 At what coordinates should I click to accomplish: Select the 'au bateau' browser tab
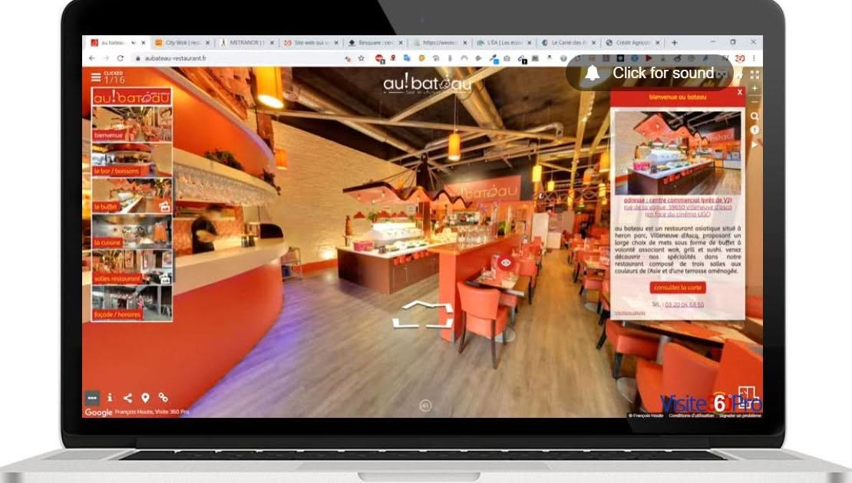pos(118,42)
